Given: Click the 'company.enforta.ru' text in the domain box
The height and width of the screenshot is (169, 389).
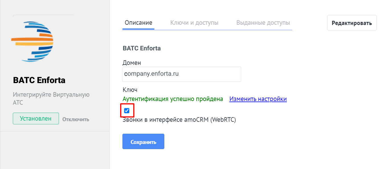Looking at the screenshot, I should (151, 74).
